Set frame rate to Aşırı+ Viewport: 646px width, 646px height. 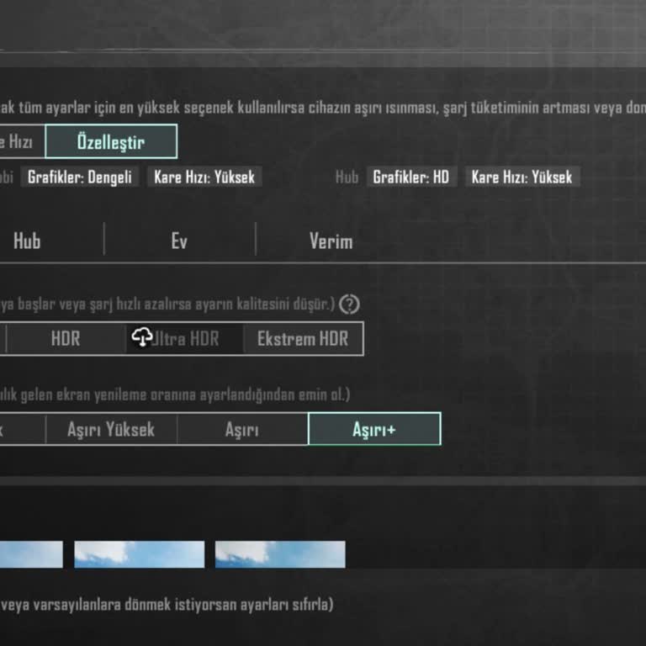point(374,429)
